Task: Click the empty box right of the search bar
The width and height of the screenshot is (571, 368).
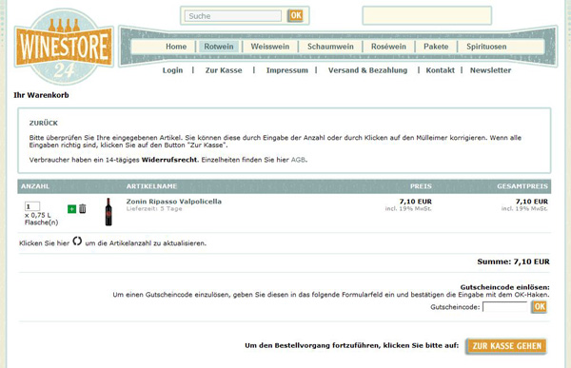Action: (426, 15)
